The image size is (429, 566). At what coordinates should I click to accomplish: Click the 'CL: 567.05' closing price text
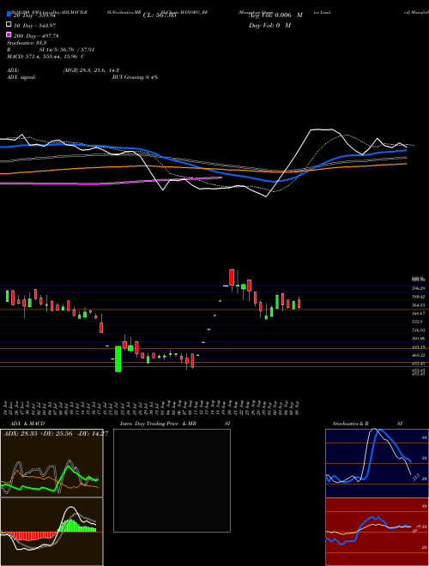[x=160, y=15]
